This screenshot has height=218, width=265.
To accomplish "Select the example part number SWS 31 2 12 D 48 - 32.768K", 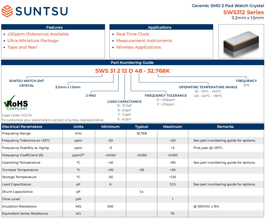I will pos(132,71).
